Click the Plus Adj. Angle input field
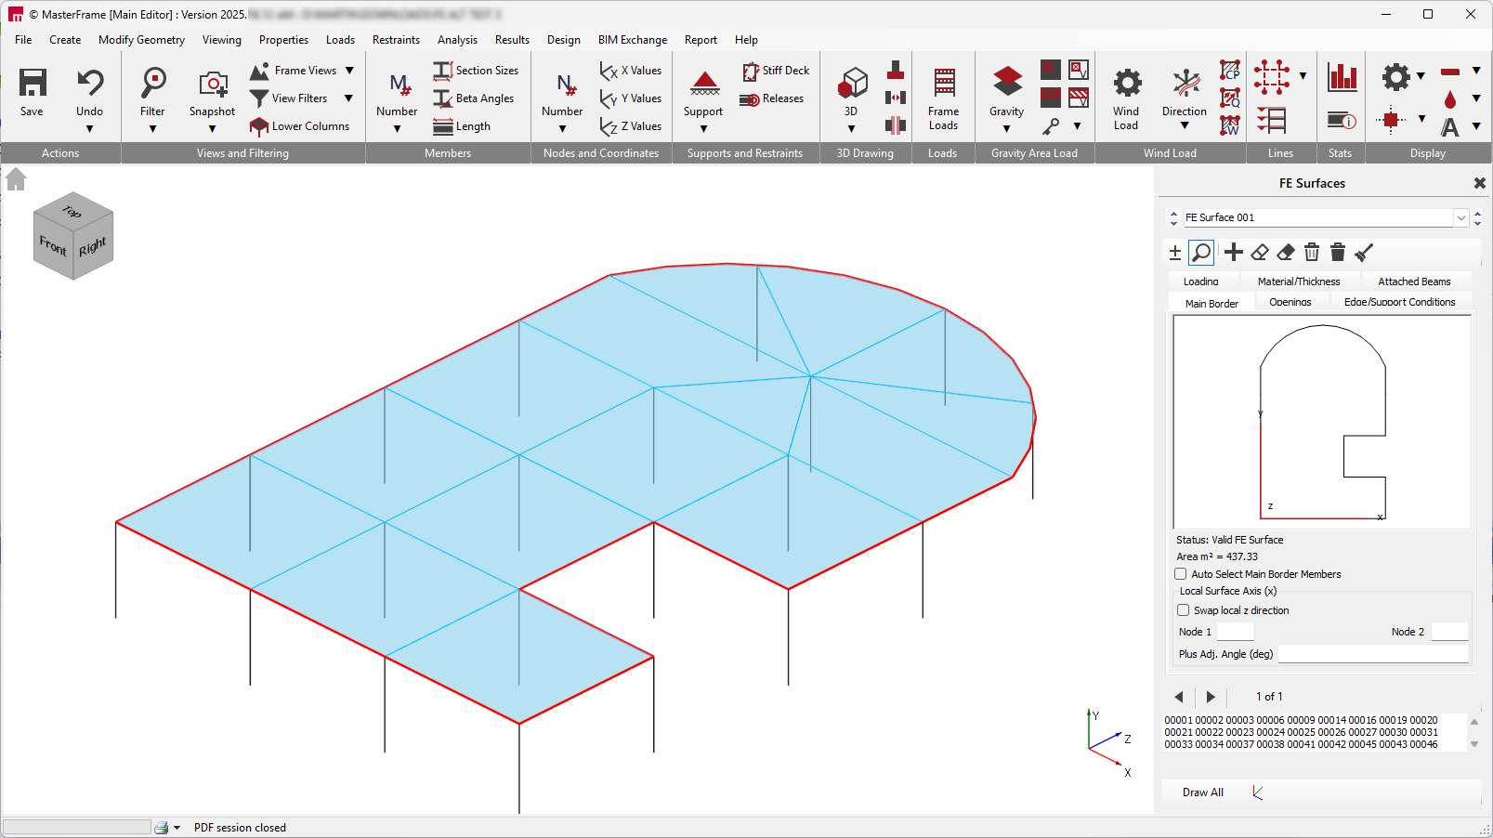The height and width of the screenshot is (838, 1493). pos(1373,654)
